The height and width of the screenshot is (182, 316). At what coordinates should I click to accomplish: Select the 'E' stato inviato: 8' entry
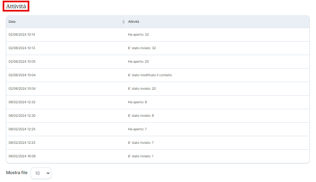point(141,116)
